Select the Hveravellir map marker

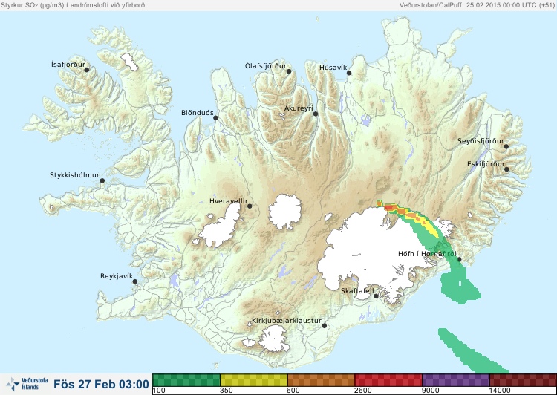click(x=250, y=206)
